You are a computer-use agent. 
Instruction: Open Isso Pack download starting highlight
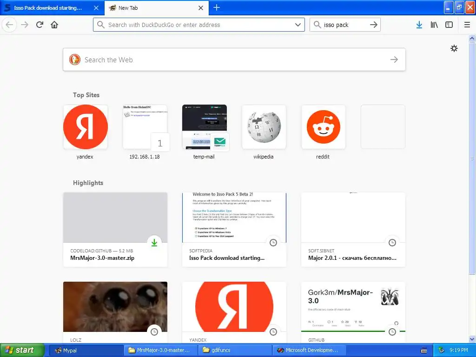tap(234, 230)
